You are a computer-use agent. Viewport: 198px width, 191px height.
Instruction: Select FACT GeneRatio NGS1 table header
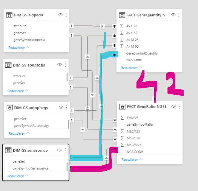pyautogui.click(x=150, y=107)
